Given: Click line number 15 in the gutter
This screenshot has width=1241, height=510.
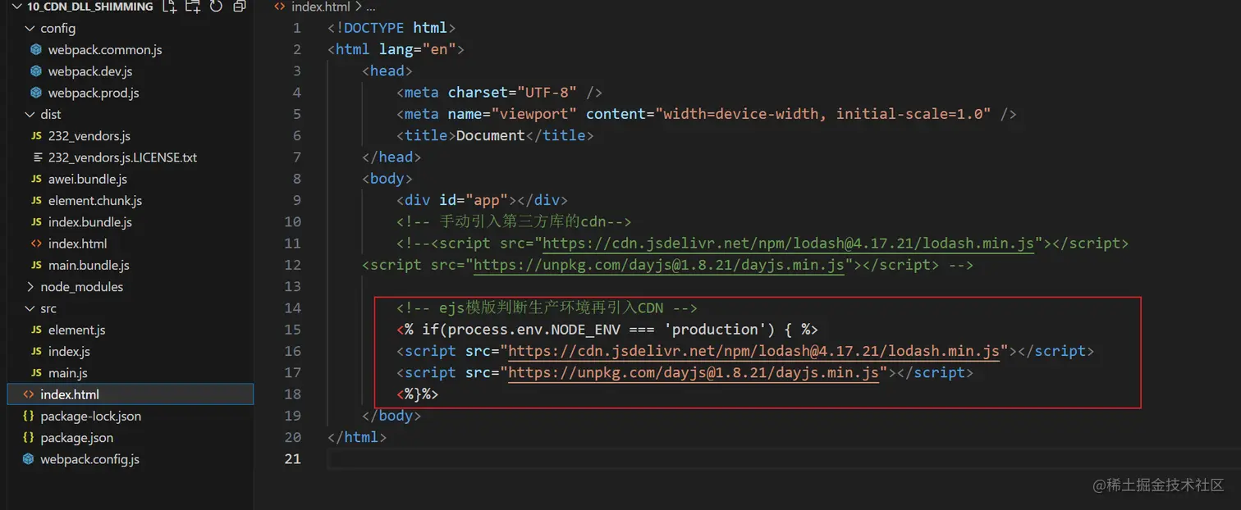Looking at the screenshot, I should coord(293,330).
